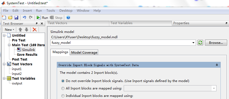Click the Browse... button
This screenshot has height=99, width=229.
216,43
